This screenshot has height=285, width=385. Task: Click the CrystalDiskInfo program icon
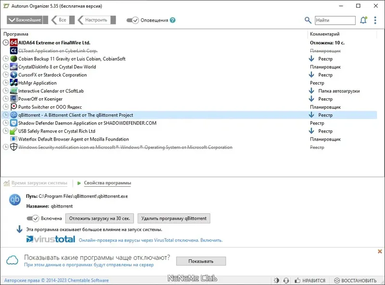14,66
